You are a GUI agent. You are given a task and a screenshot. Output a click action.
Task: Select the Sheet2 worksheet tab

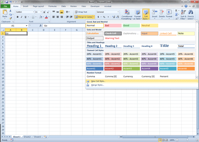click(27, 137)
